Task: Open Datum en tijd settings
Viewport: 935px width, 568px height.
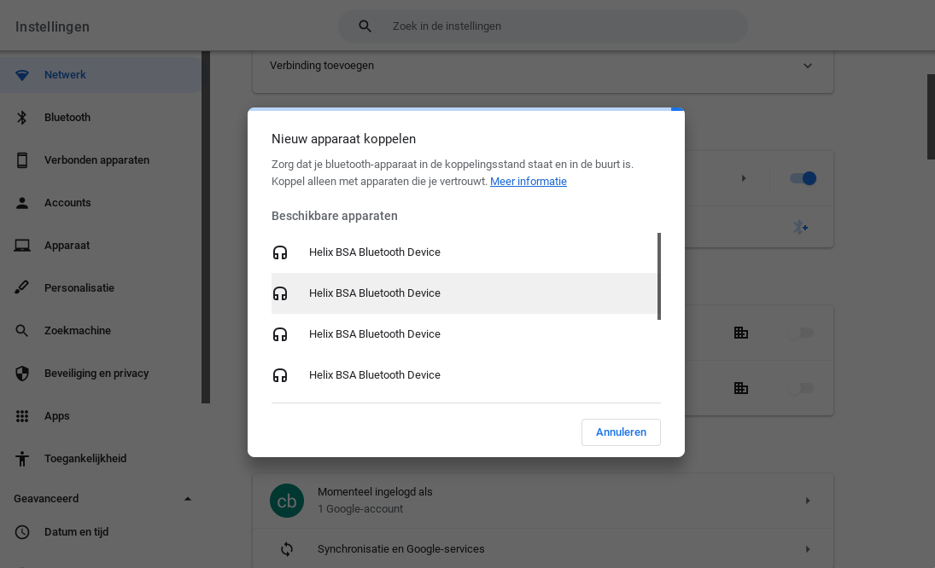Action: [x=76, y=532]
